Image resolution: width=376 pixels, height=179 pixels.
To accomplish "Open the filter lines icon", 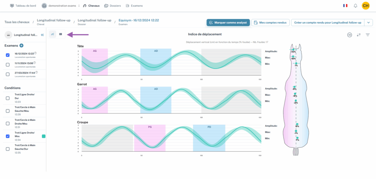I will (368, 35).
